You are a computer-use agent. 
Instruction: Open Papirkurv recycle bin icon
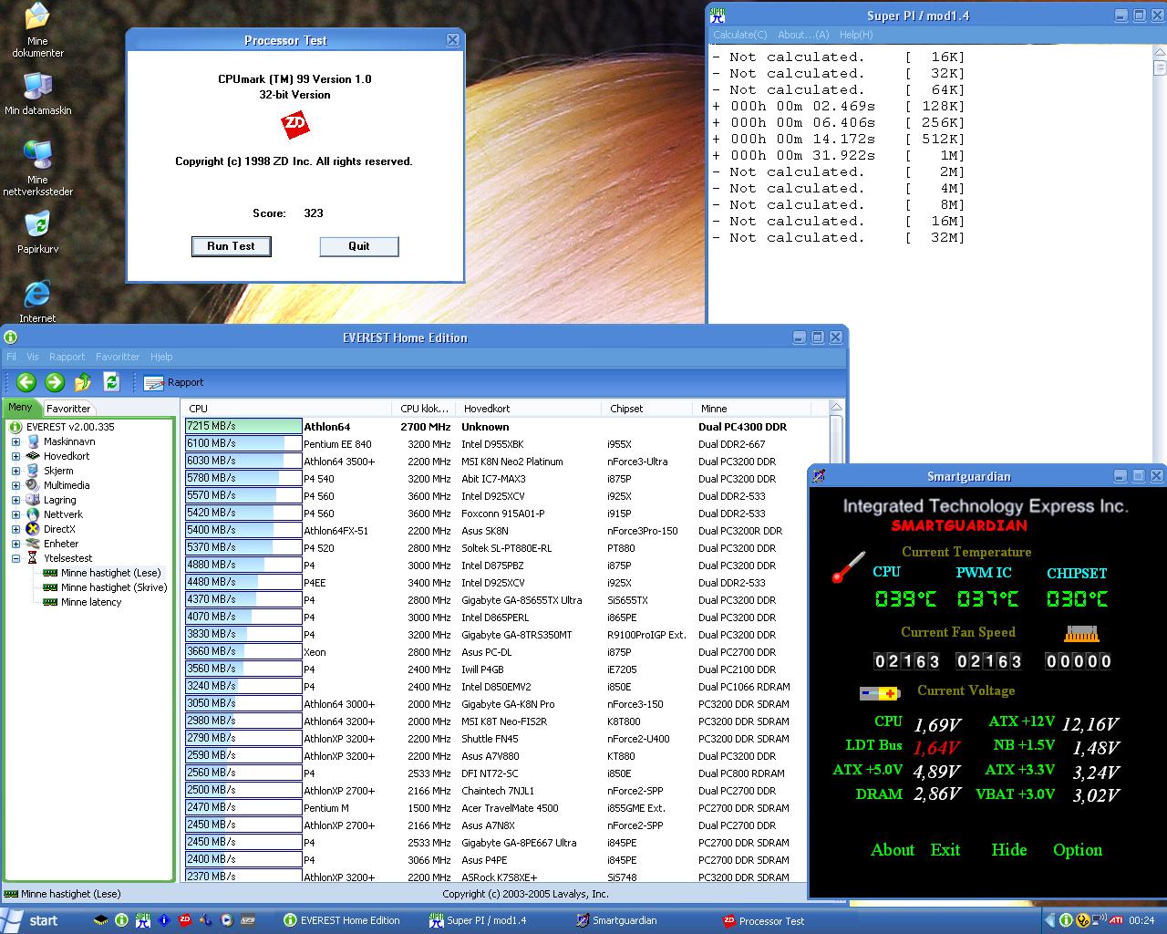pos(37,233)
